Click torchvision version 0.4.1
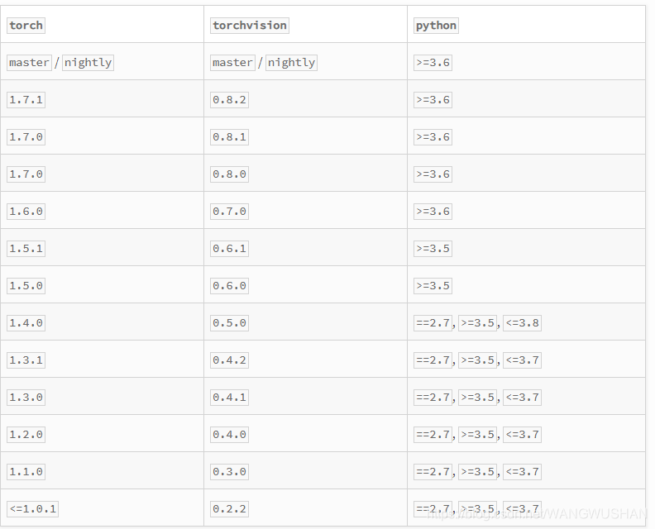Image resolution: width=655 pixels, height=529 pixels. pyautogui.click(x=229, y=398)
